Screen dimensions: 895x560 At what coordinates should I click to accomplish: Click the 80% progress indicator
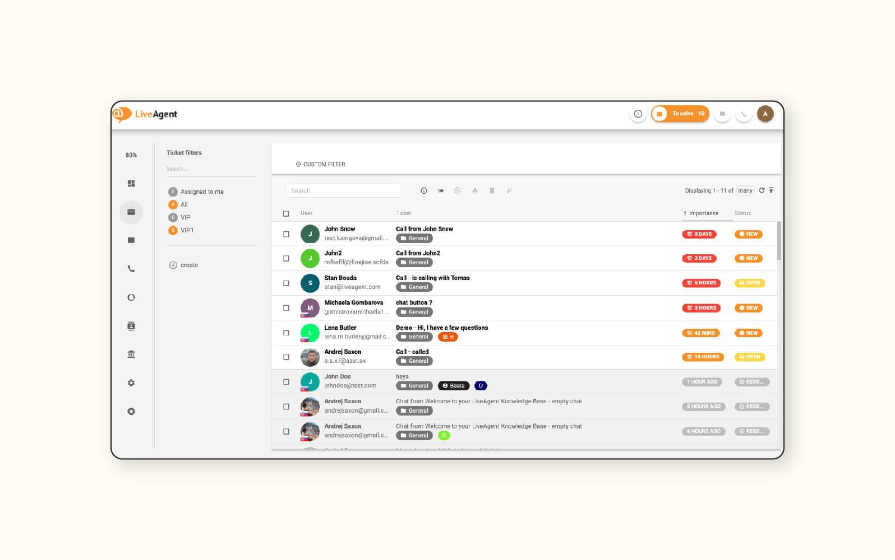click(131, 155)
